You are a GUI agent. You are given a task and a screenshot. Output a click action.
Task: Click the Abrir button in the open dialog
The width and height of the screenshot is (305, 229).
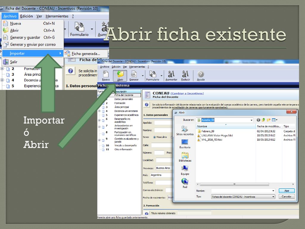point(287,191)
